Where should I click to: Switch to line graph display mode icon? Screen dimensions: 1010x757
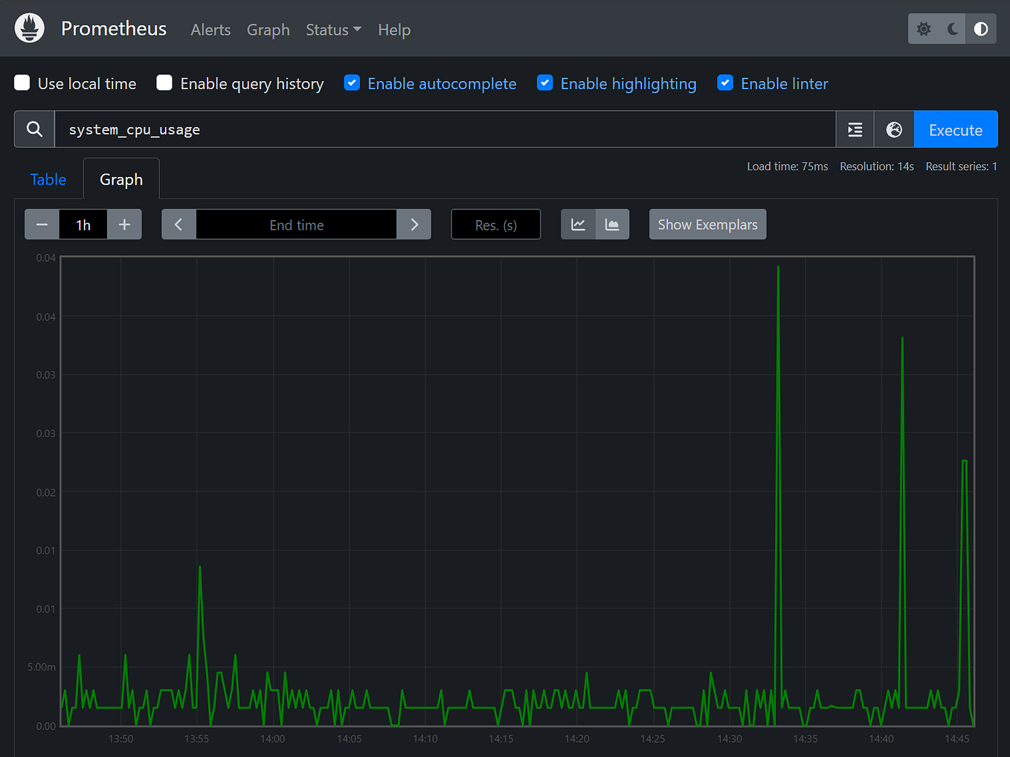[x=578, y=224]
